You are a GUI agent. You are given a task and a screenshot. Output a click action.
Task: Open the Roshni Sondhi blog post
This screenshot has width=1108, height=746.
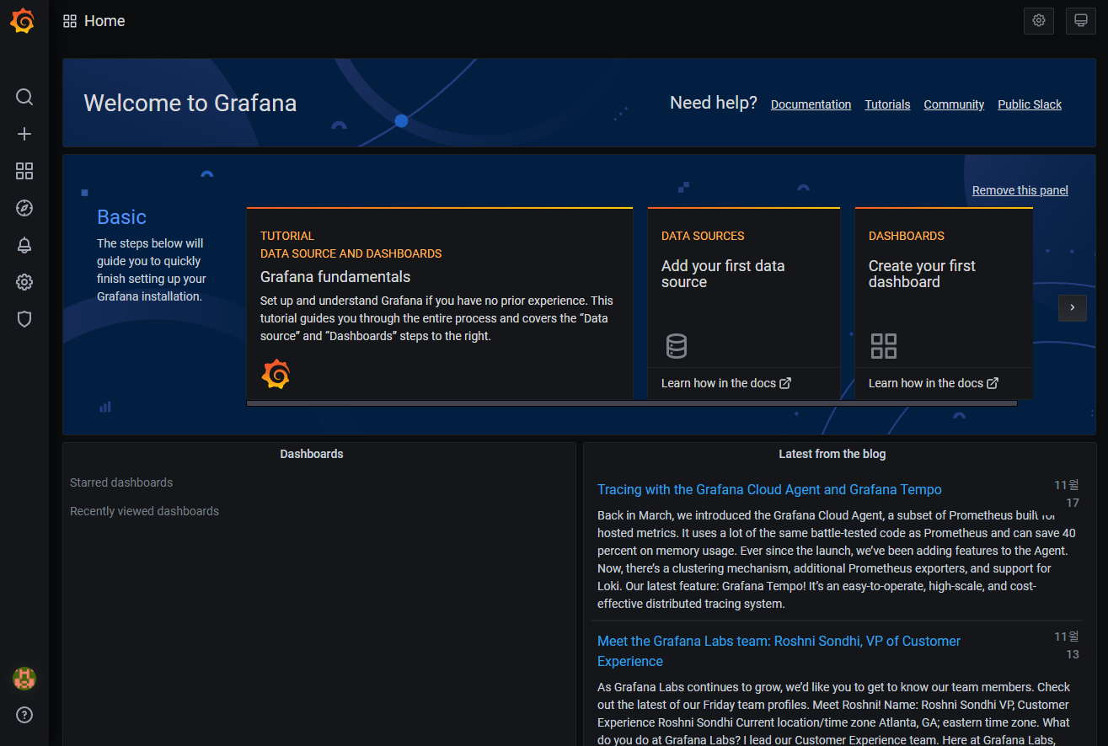click(779, 651)
